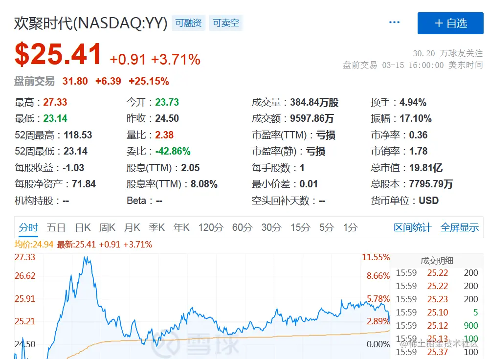Switch to the 1分 chart tab
Screen dimensions: 489x359
(x=350, y=227)
